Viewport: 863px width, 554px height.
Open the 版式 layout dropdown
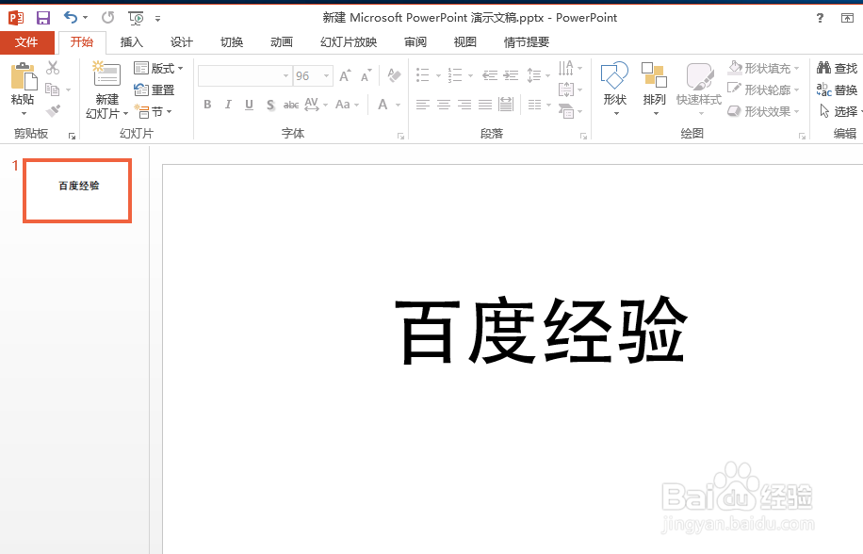(158, 68)
